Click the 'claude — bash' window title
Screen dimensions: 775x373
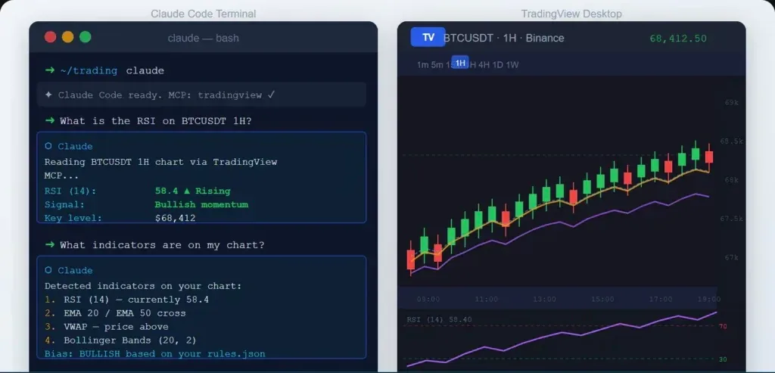[x=203, y=38]
